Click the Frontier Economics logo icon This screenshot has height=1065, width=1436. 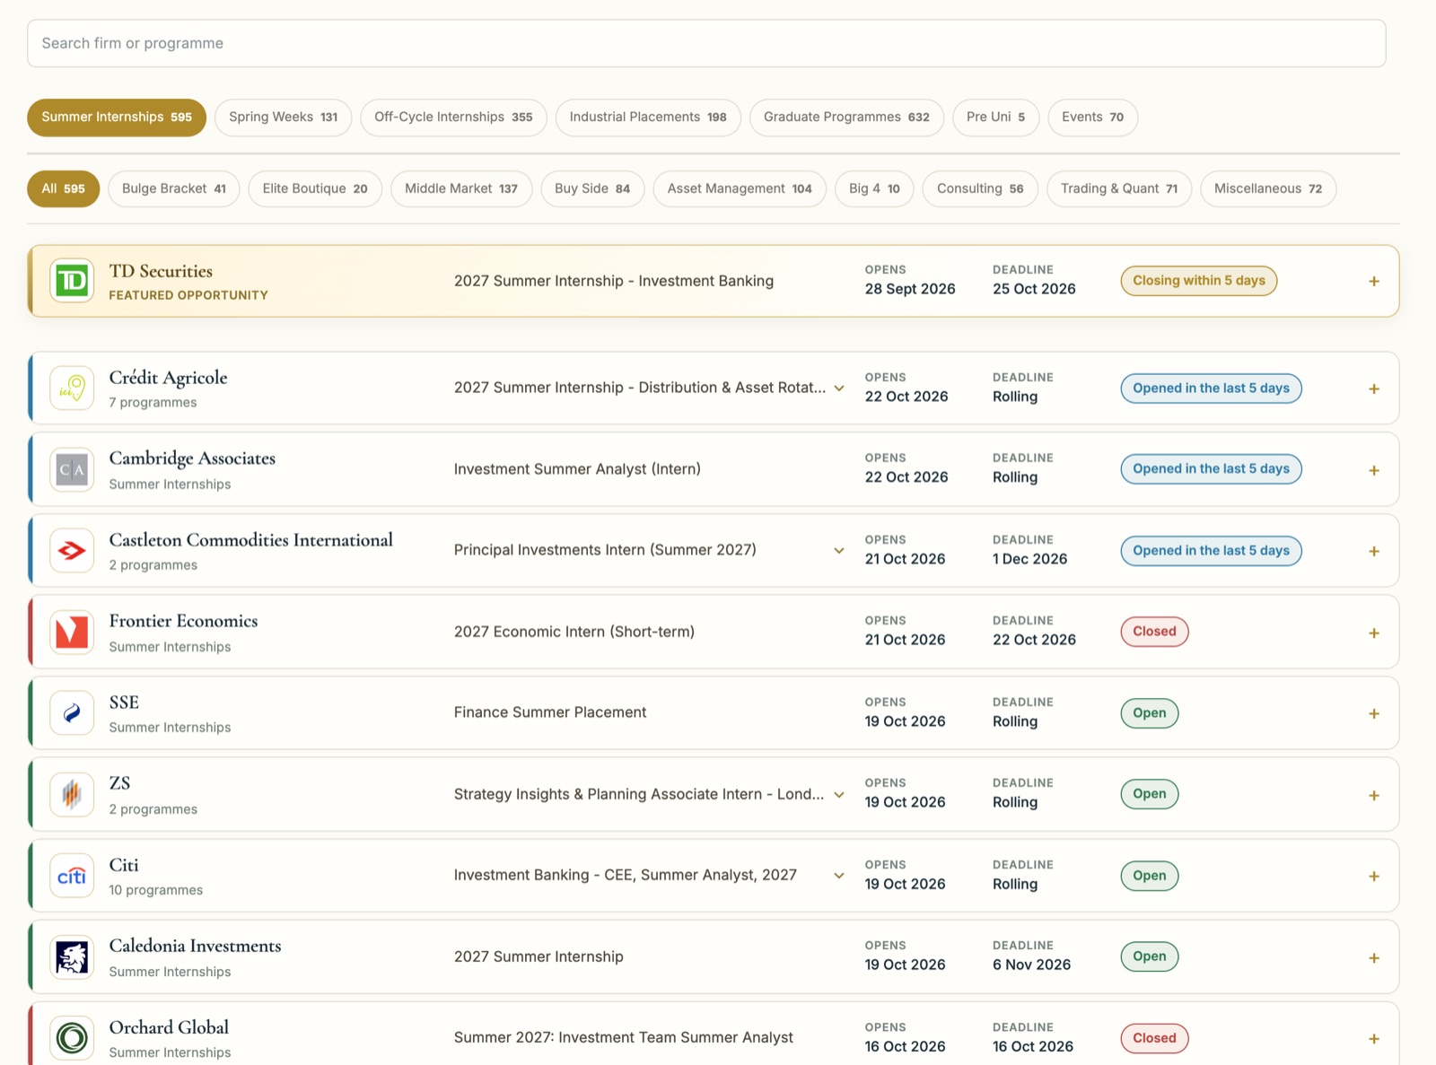(x=72, y=633)
